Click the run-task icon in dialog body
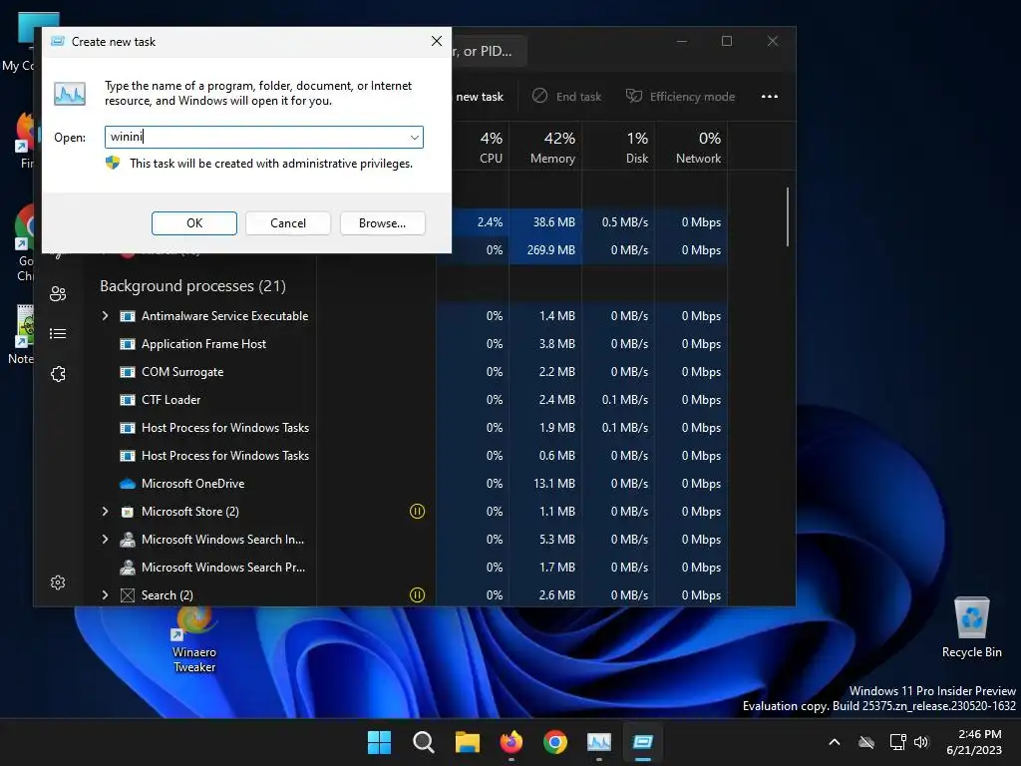This screenshot has width=1021, height=766. pyautogui.click(x=70, y=94)
